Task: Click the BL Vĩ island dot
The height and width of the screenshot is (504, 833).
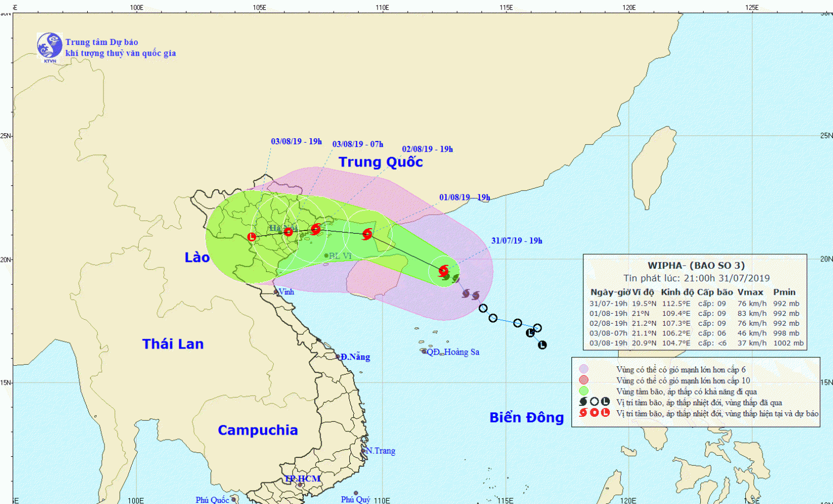Action: click(326, 255)
